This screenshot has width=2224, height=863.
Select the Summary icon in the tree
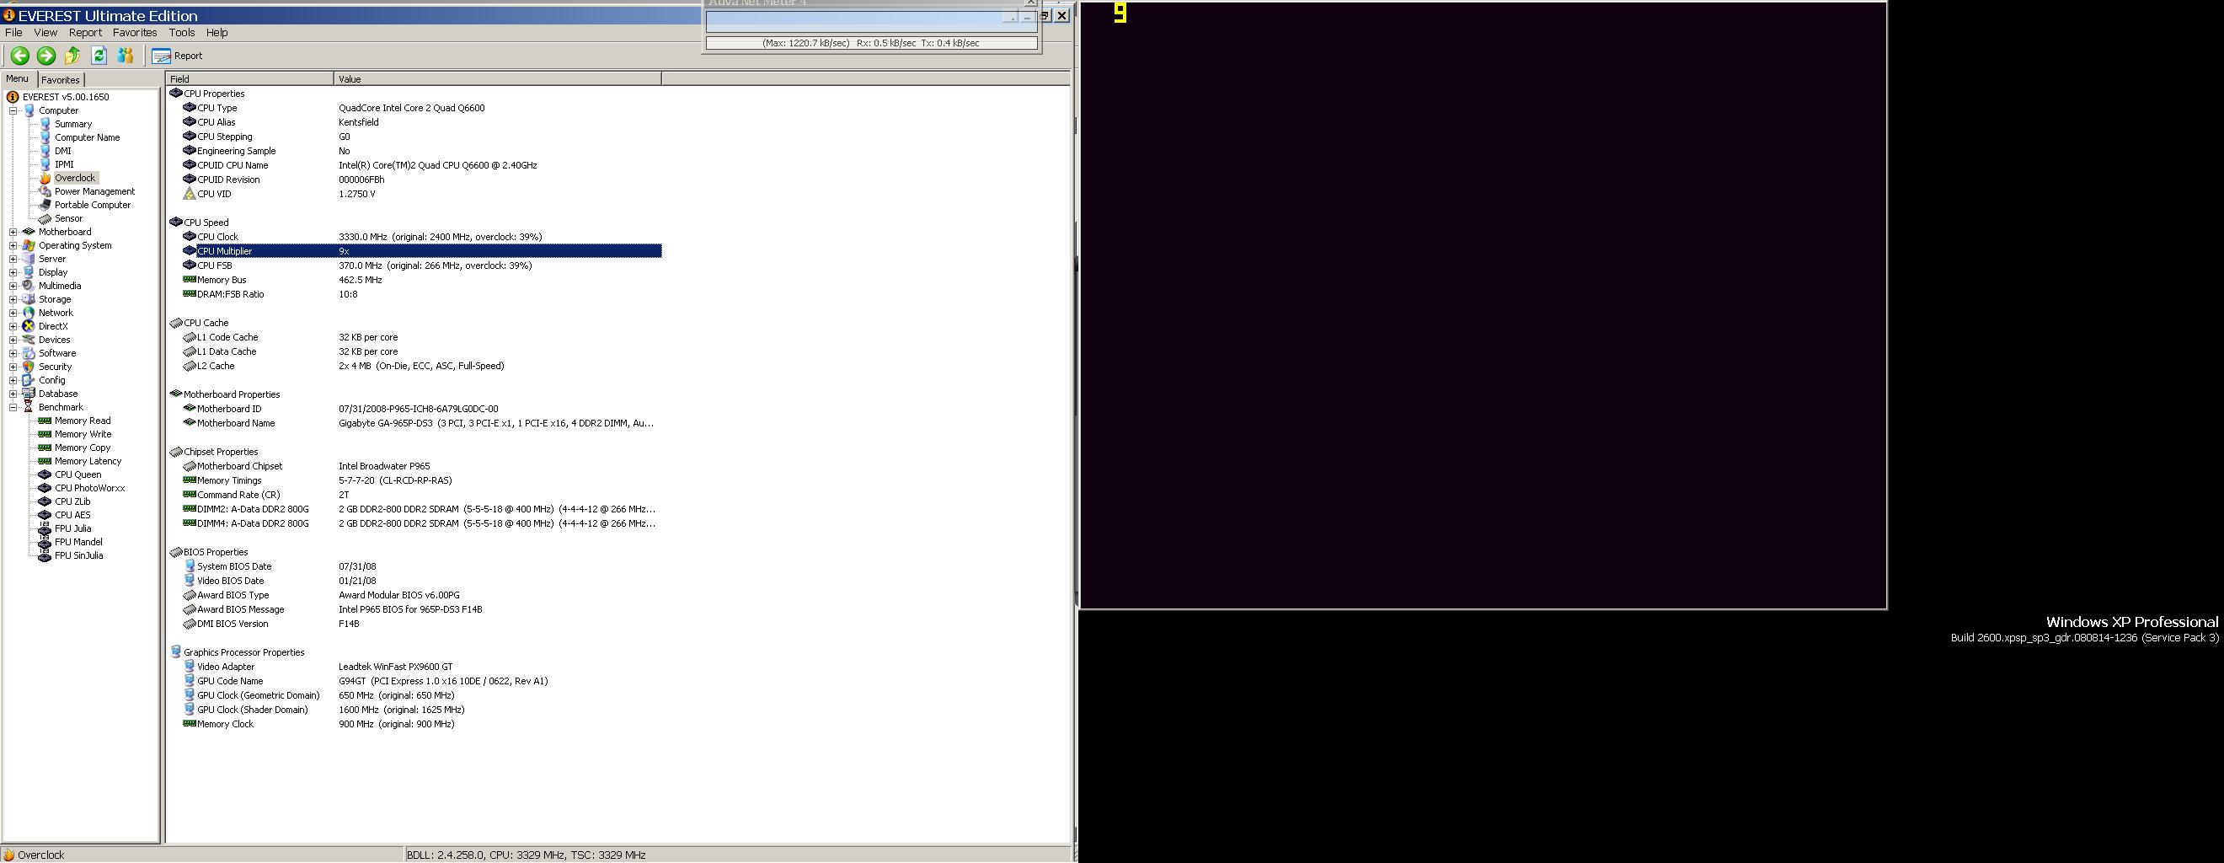click(x=45, y=124)
